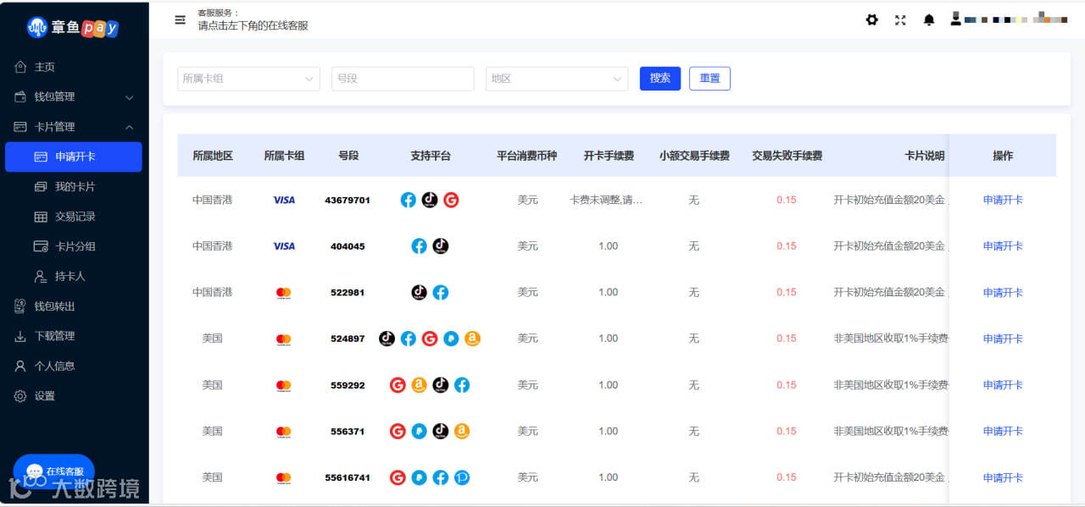The height and width of the screenshot is (507, 1085).
Task: Click Amazon icon in row 524897
Action: click(472, 339)
